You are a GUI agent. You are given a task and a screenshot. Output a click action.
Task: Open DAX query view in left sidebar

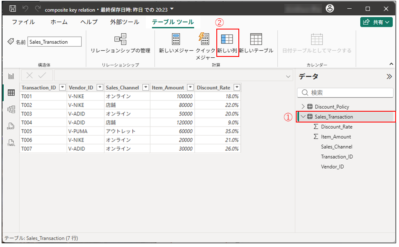coord(11,126)
